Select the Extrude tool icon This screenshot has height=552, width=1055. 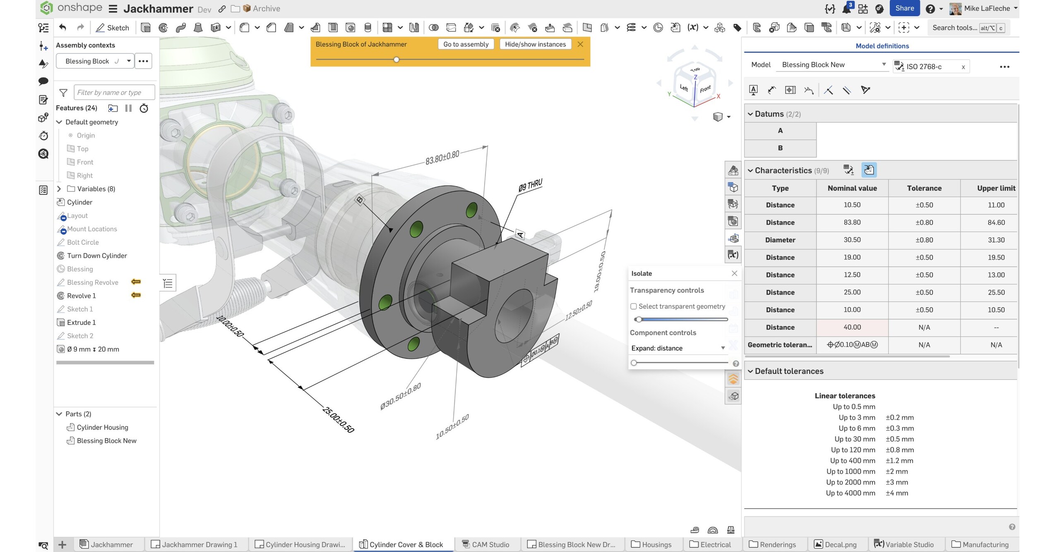(x=145, y=28)
